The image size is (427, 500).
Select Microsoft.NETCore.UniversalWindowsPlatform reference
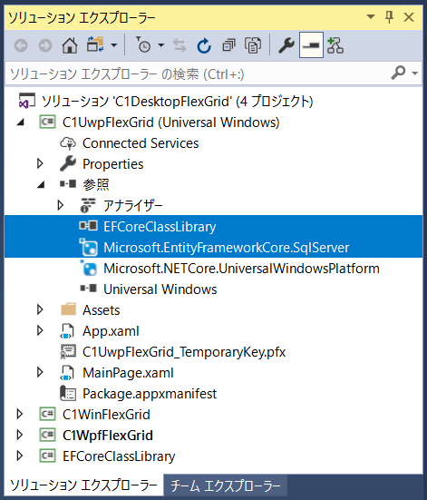[x=241, y=269]
